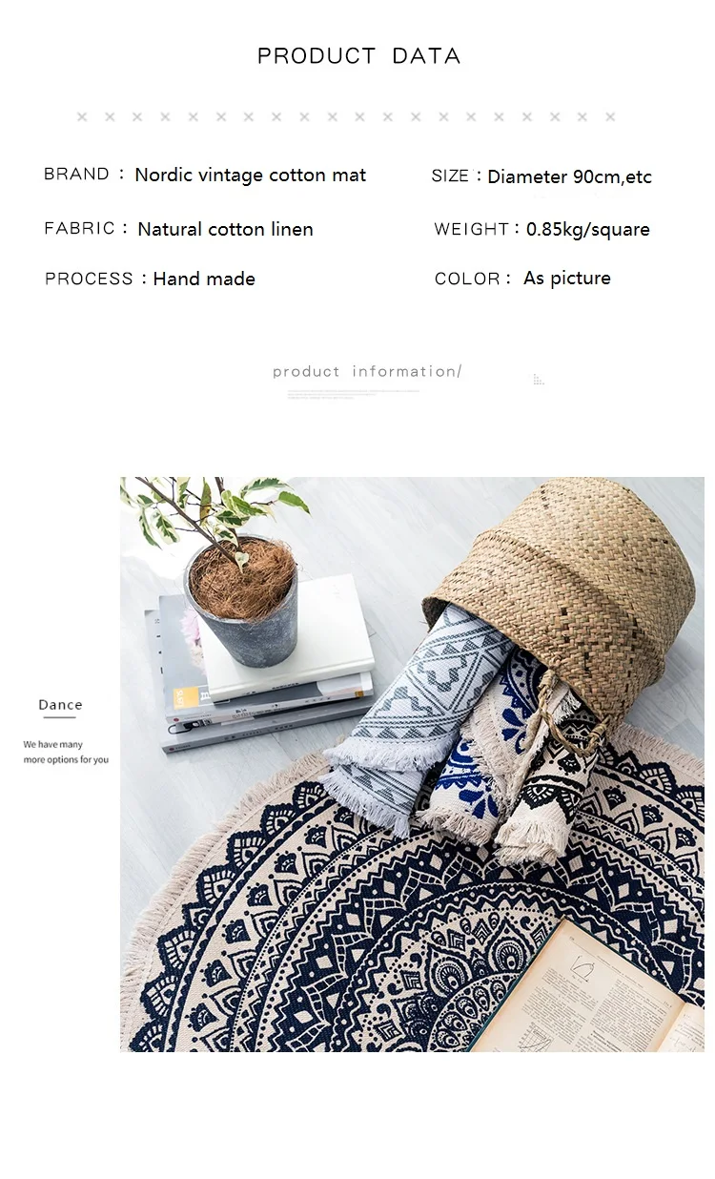Click the Natural cotton linen fabric text
The height and width of the screenshot is (1179, 715).
pos(225,229)
